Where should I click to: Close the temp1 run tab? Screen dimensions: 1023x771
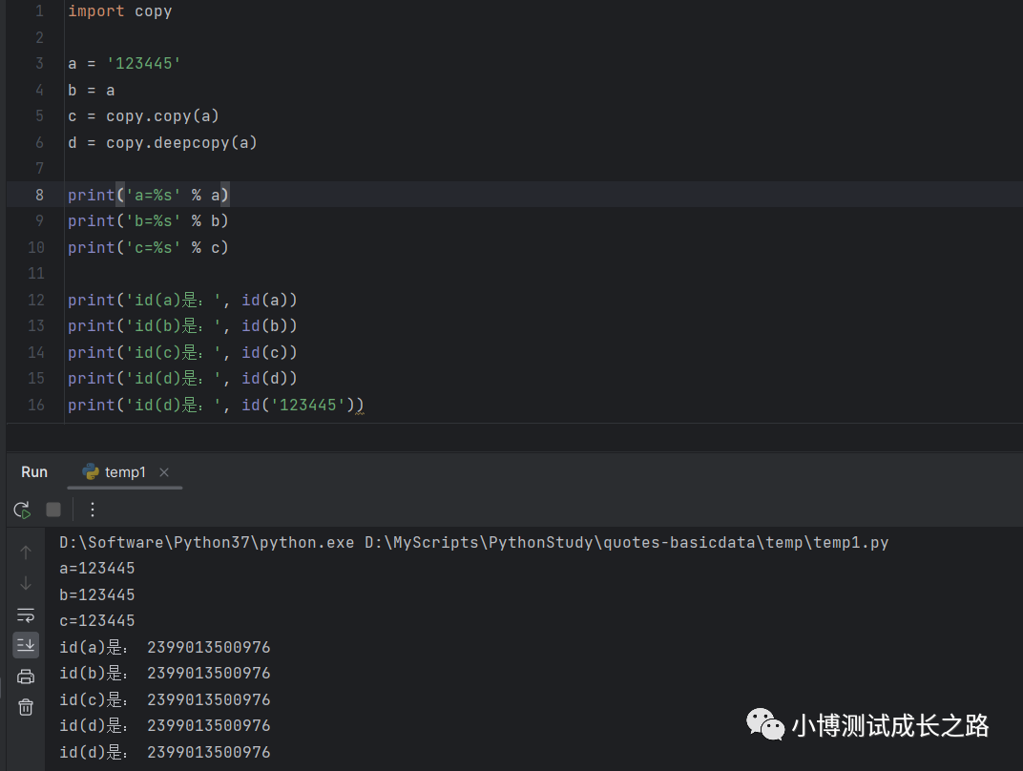click(164, 472)
